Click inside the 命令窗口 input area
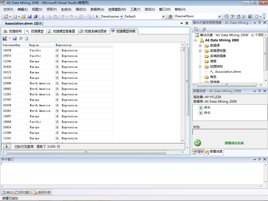The image size is (268, 201). coord(132,173)
